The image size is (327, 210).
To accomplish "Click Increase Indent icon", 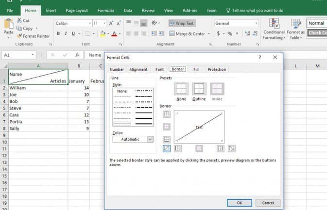I will (162, 33).
